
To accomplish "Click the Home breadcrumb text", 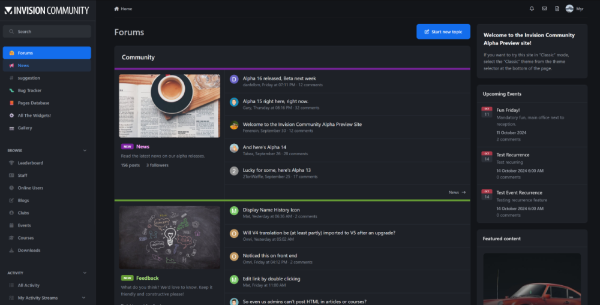I will click(126, 9).
